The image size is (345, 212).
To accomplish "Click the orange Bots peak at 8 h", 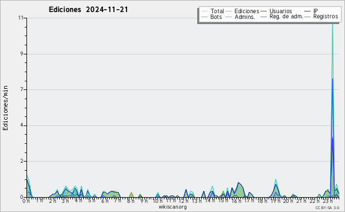I will pyautogui.click(x=131, y=195).
